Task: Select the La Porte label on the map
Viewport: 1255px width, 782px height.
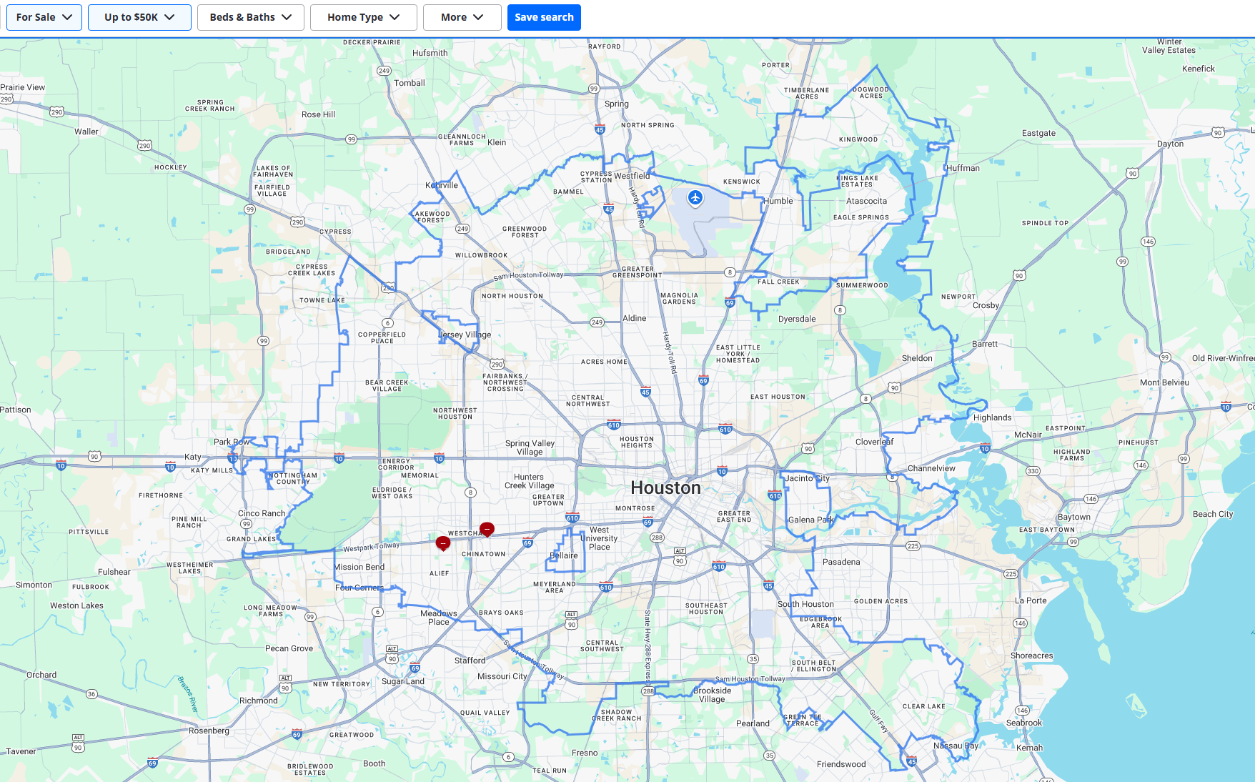Action: 1031,600
